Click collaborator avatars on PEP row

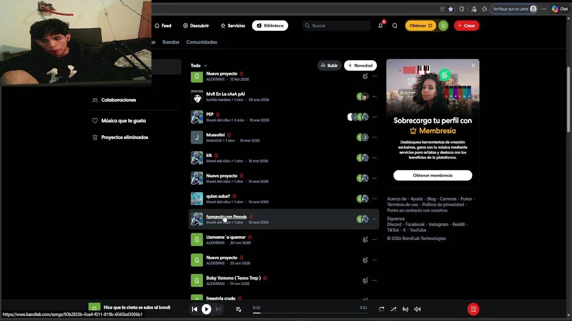point(358,117)
